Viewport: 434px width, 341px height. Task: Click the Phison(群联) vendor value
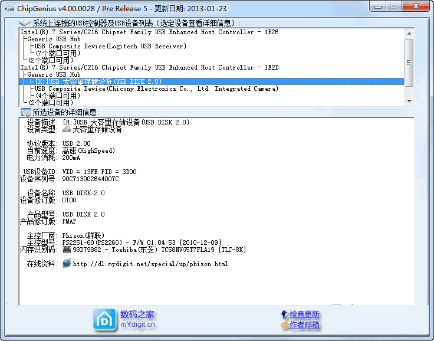(83, 235)
